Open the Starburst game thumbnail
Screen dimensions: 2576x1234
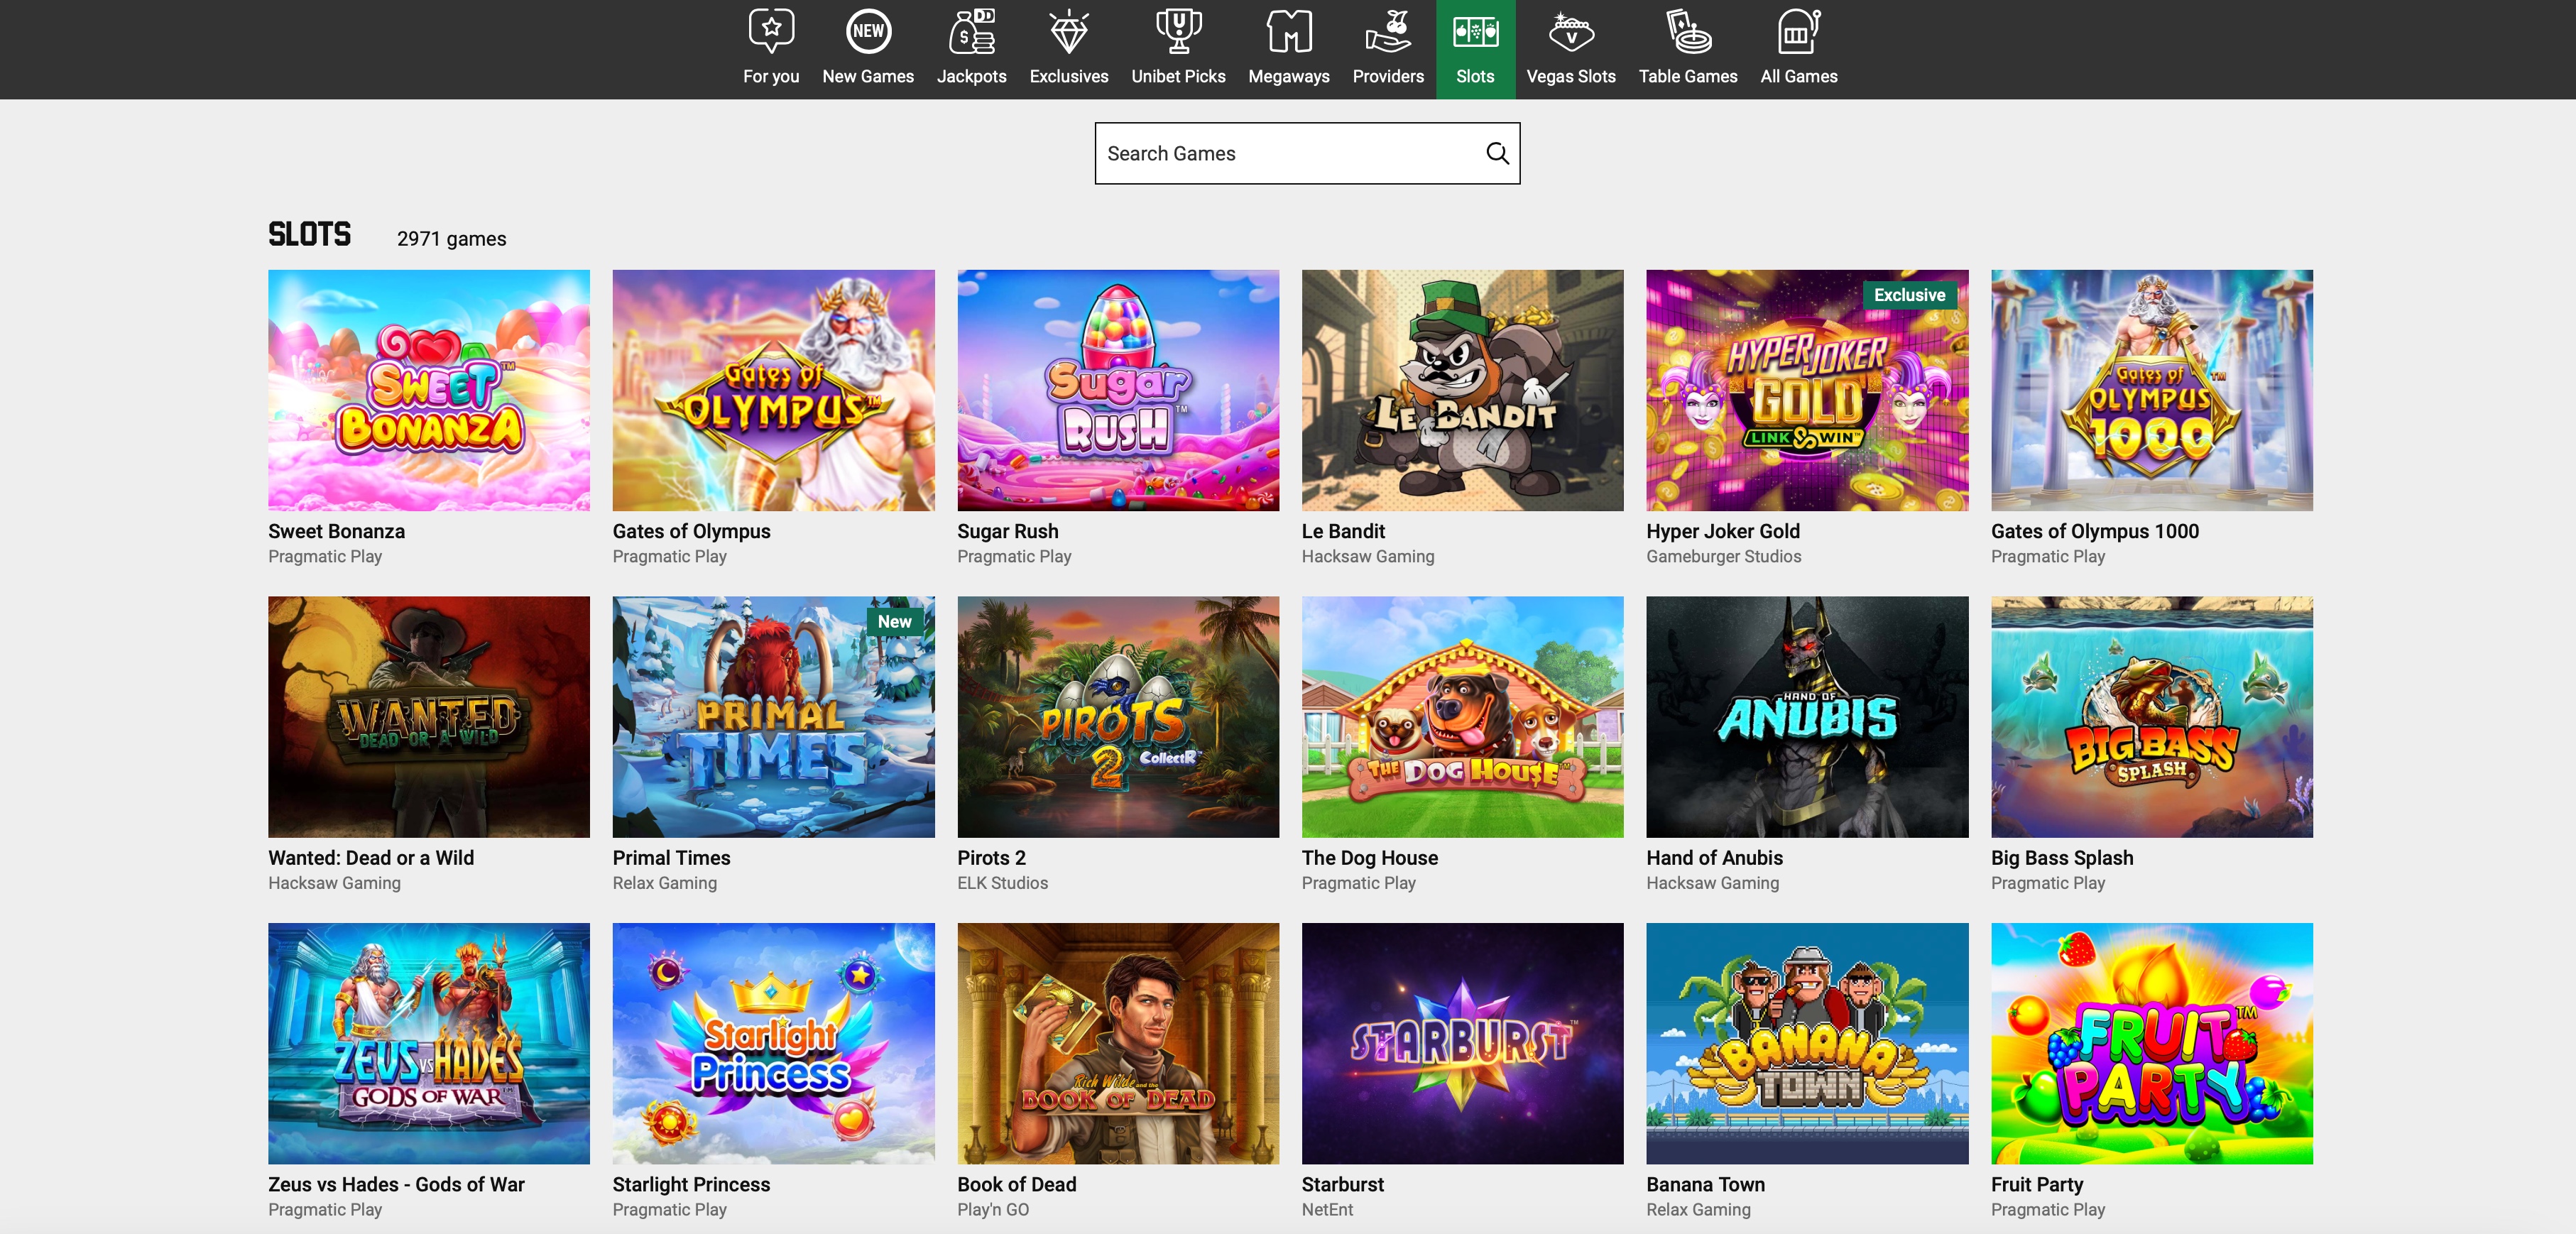1462,1043
